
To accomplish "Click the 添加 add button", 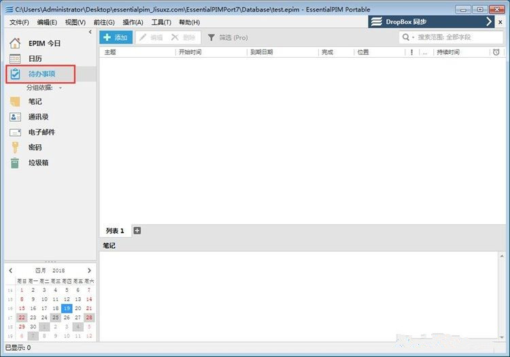I will (x=116, y=37).
